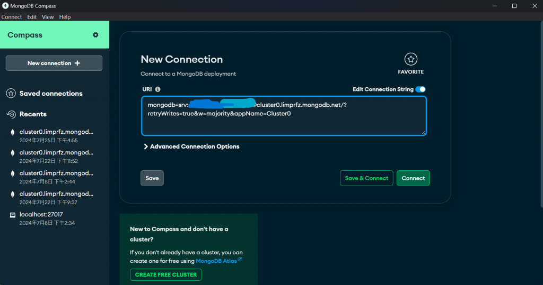Maximize the MongoDB Compass window

514,6
